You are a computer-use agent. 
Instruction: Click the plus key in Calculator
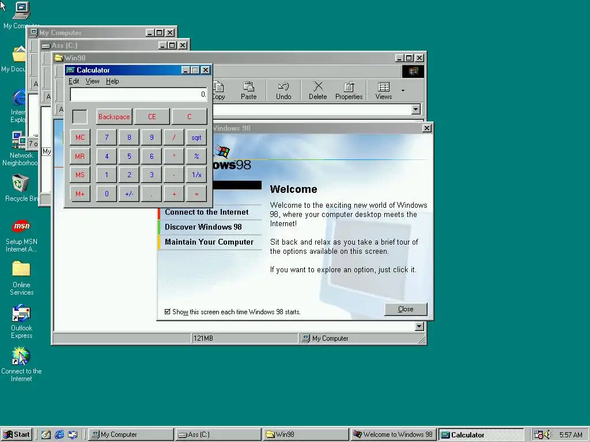point(174,194)
